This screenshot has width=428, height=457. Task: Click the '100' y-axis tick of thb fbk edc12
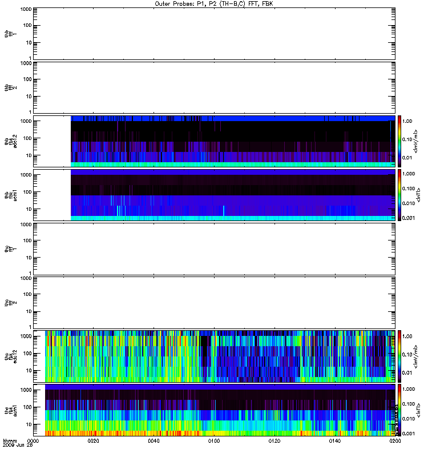coord(27,138)
